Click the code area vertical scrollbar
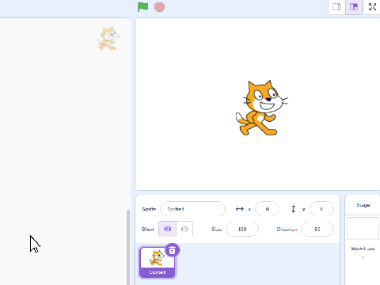The height and width of the screenshot is (285, 380). pos(128,247)
